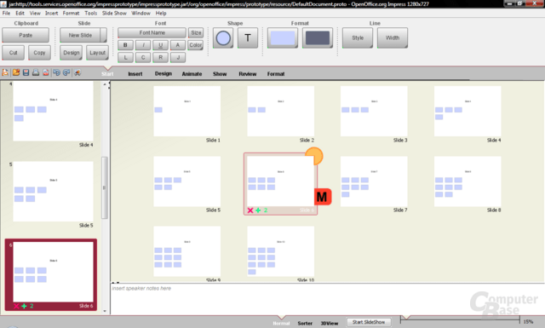Switch to the Show ribbon tab
545x328 pixels.
tap(220, 74)
